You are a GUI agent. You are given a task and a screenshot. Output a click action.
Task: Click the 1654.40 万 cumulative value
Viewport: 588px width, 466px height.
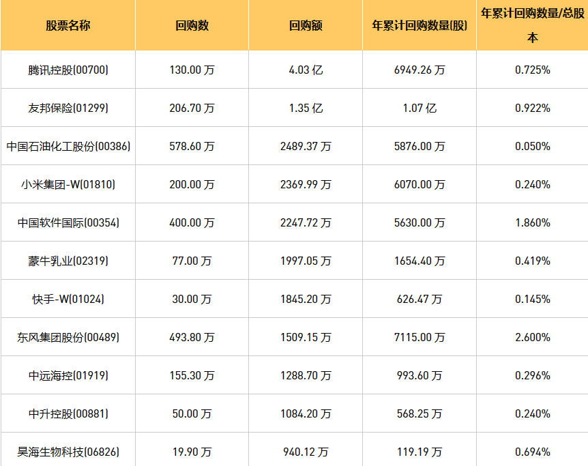coord(420,261)
